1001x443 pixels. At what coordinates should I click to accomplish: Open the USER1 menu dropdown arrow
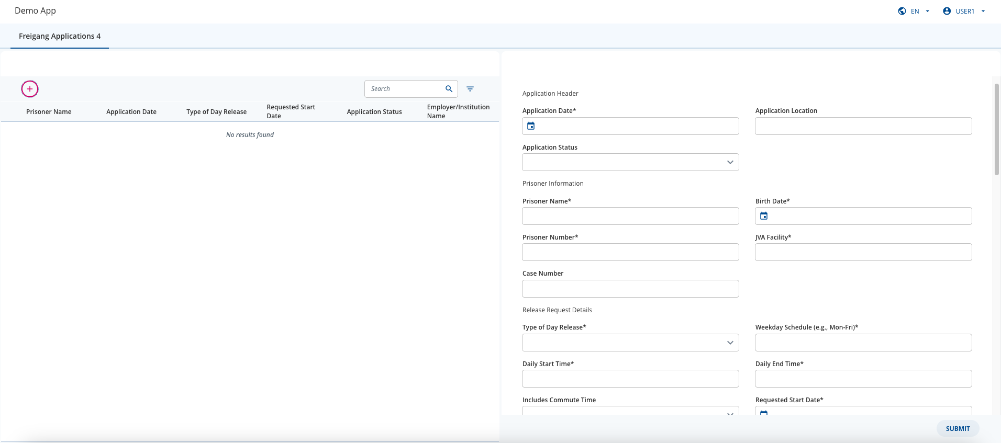tap(983, 11)
